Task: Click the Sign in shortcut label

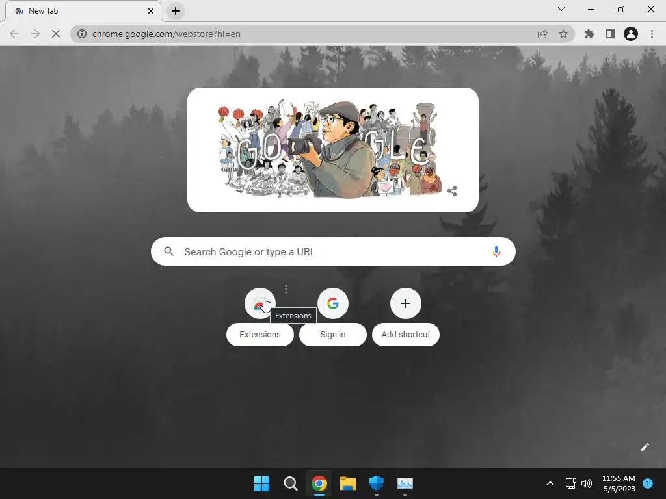Action: pos(333,335)
